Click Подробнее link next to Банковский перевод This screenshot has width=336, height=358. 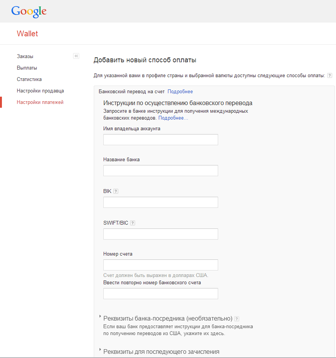(180, 91)
